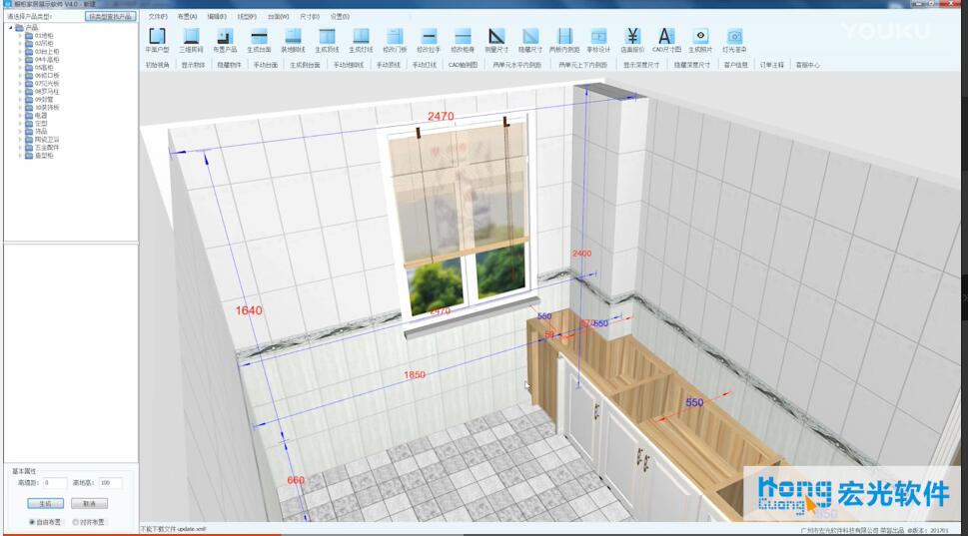Open the 灯光渲染 lighting render tool

pyautogui.click(x=734, y=38)
